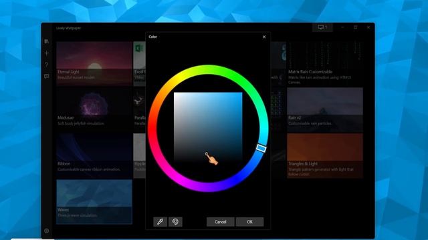
Task: Click the 'Color' dialog title text
Action: [x=153, y=37]
